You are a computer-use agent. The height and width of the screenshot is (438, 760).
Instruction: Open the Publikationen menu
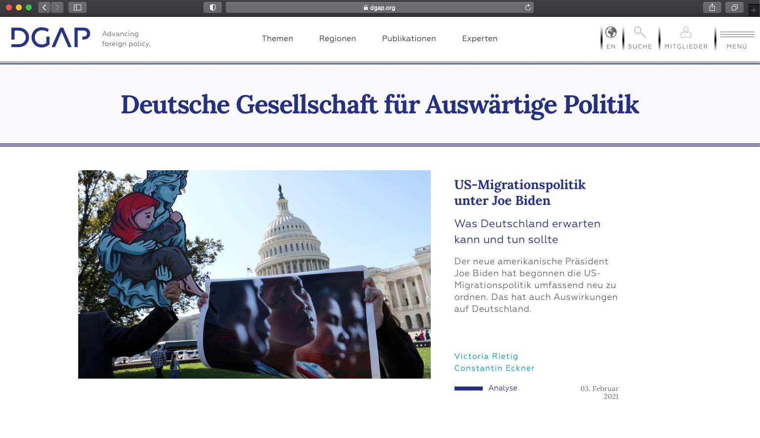409,39
